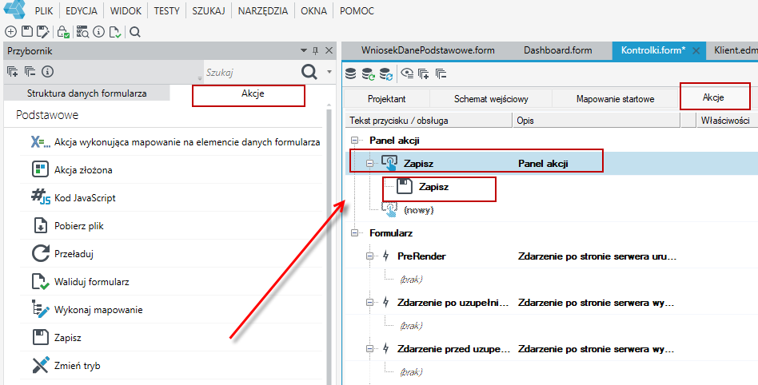This screenshot has width=758, height=385.
Task: Collapse the PreRender event node
Action: point(370,256)
